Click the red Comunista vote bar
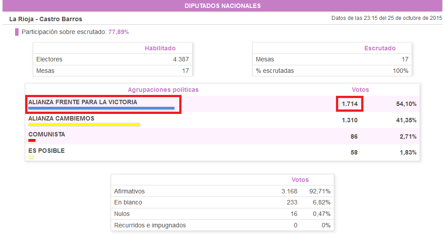 point(32,140)
